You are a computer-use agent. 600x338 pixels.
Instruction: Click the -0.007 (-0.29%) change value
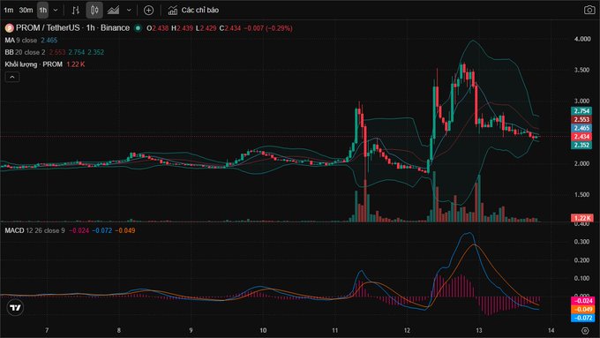[x=268, y=28]
